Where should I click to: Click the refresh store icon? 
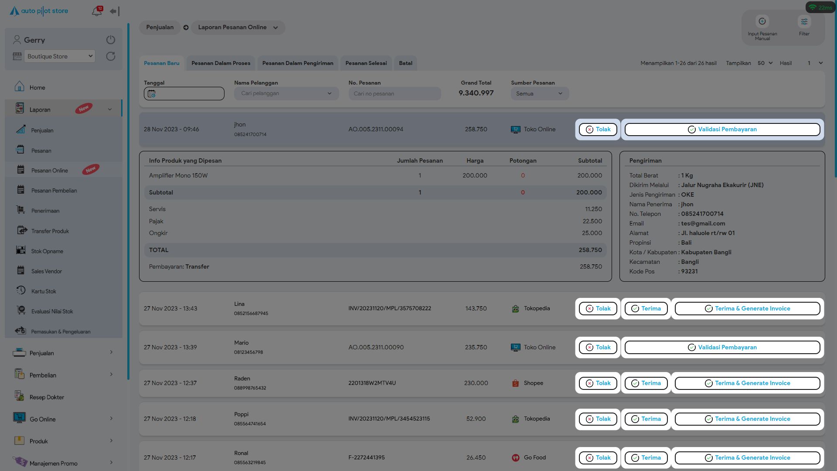click(x=111, y=56)
